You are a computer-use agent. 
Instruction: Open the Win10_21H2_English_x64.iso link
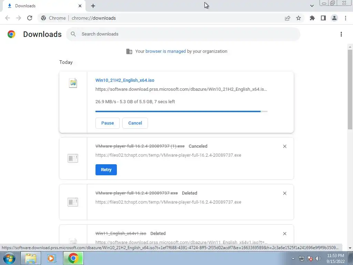point(125,80)
